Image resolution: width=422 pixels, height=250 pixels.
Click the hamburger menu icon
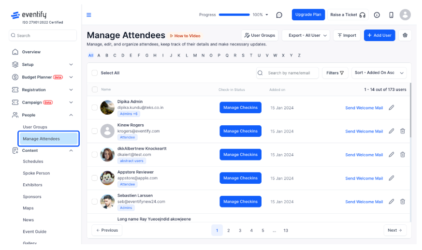click(88, 15)
